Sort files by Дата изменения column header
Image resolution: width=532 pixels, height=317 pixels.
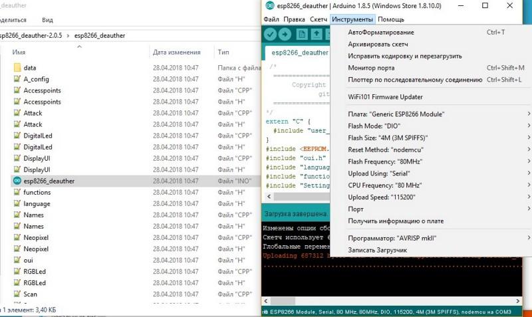pyautogui.click(x=176, y=52)
